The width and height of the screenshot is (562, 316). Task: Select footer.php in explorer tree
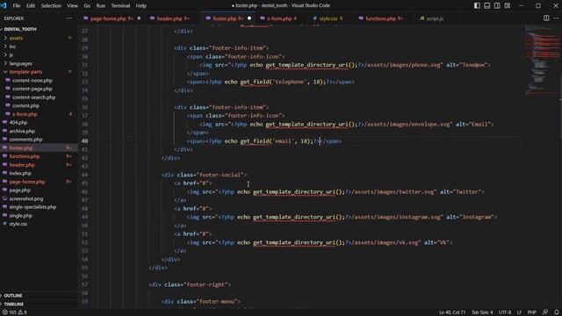click(x=39, y=148)
